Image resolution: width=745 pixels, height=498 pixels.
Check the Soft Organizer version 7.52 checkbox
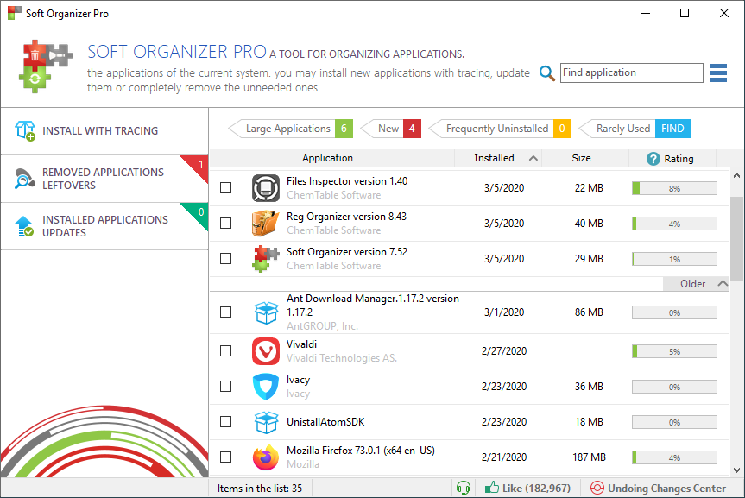click(x=225, y=259)
